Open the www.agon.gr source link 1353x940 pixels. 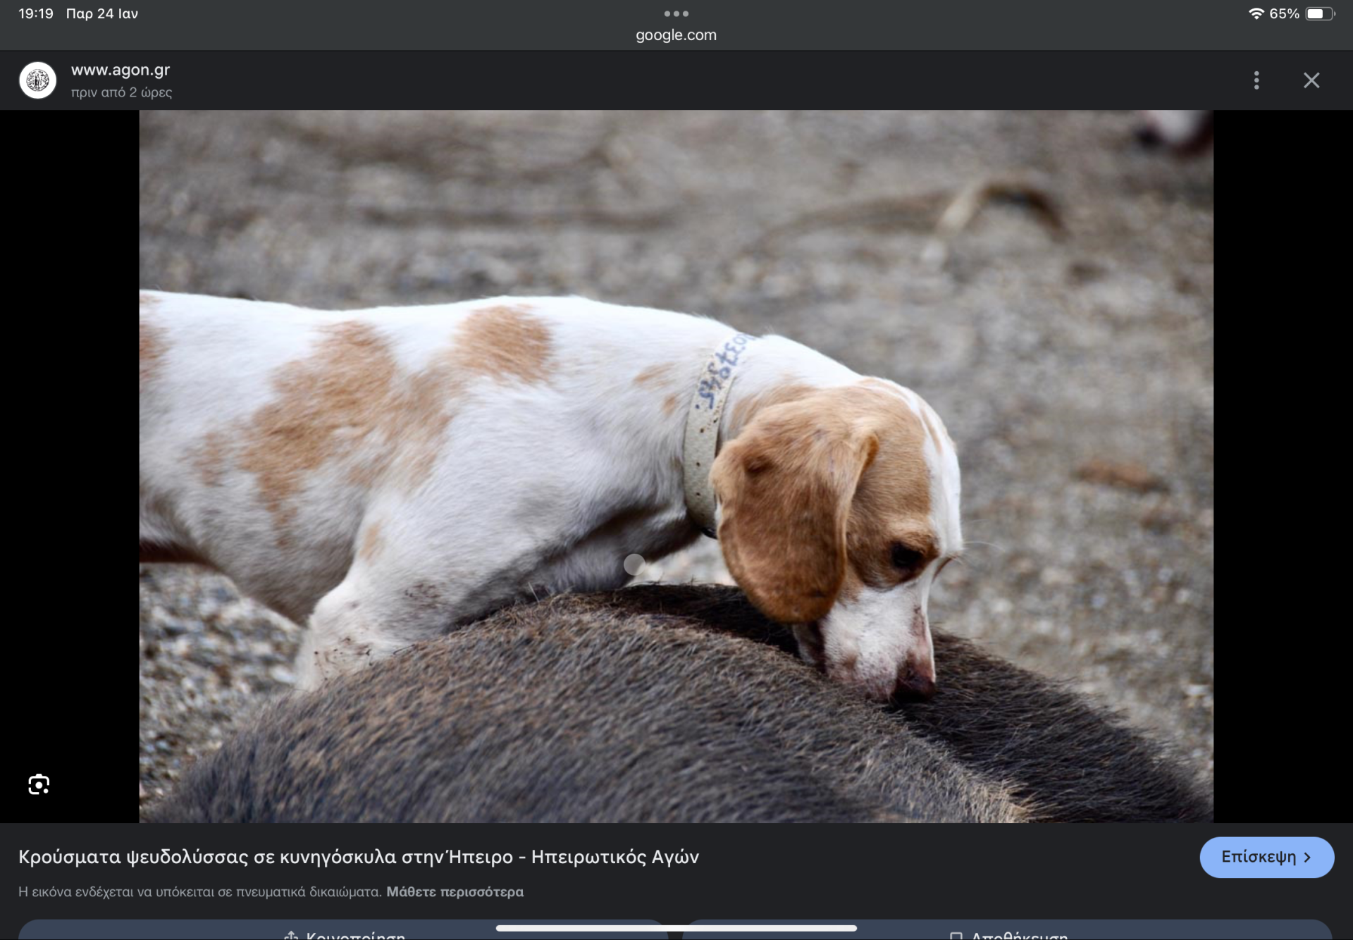tap(121, 70)
